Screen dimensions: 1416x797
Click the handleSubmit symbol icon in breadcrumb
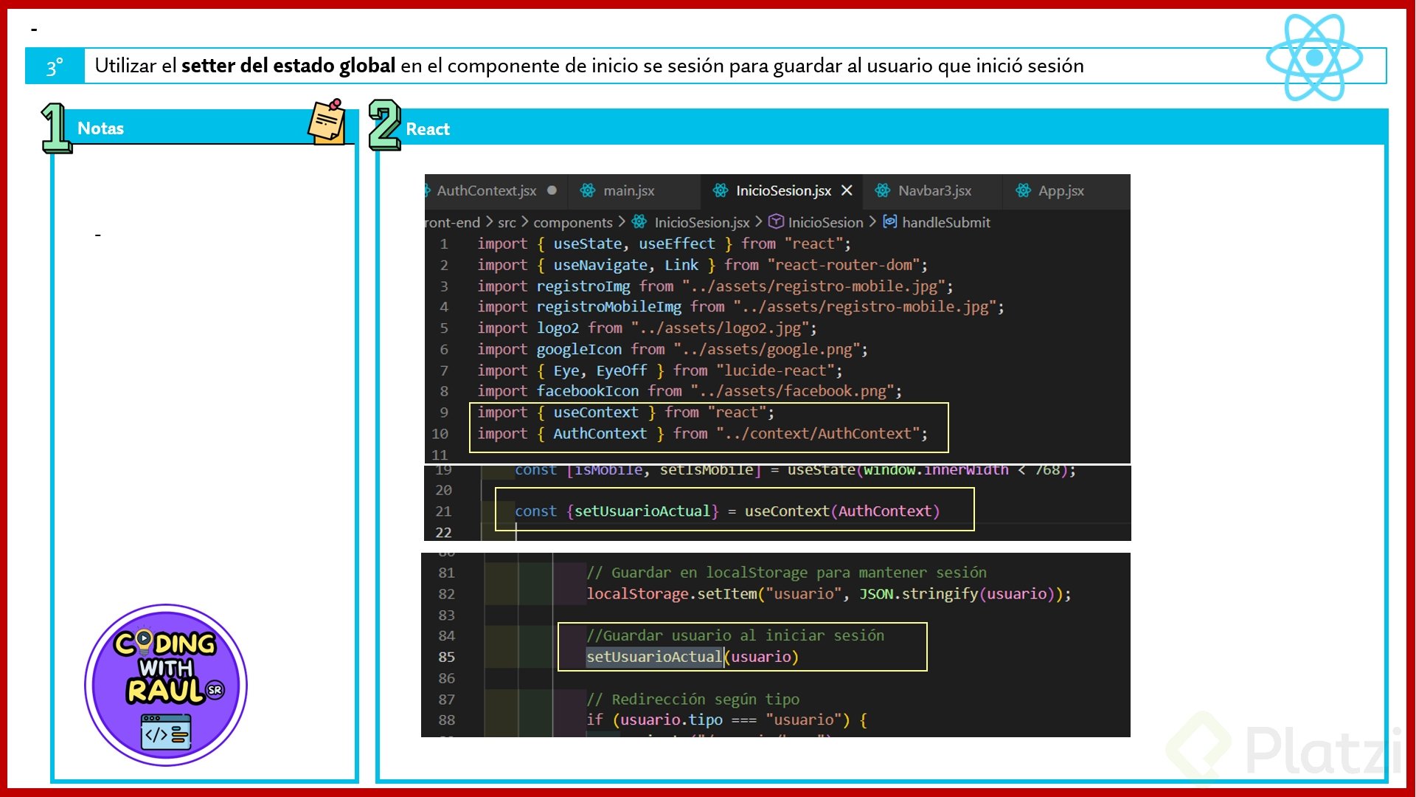[x=890, y=221]
